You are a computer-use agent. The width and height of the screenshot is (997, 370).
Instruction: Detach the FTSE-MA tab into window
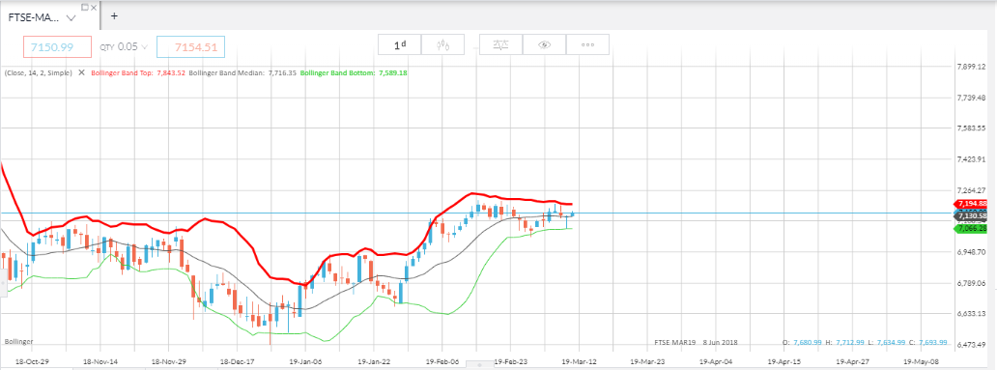click(85, 7)
